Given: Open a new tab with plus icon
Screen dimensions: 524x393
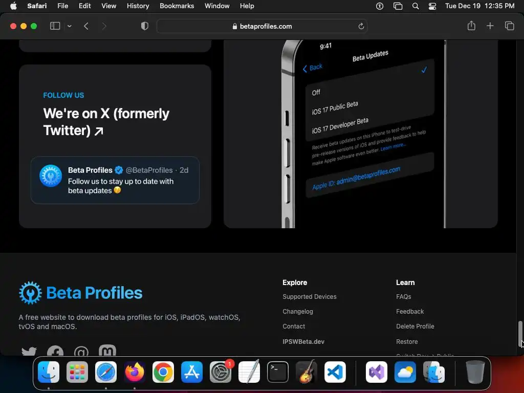Looking at the screenshot, I should click(x=490, y=26).
